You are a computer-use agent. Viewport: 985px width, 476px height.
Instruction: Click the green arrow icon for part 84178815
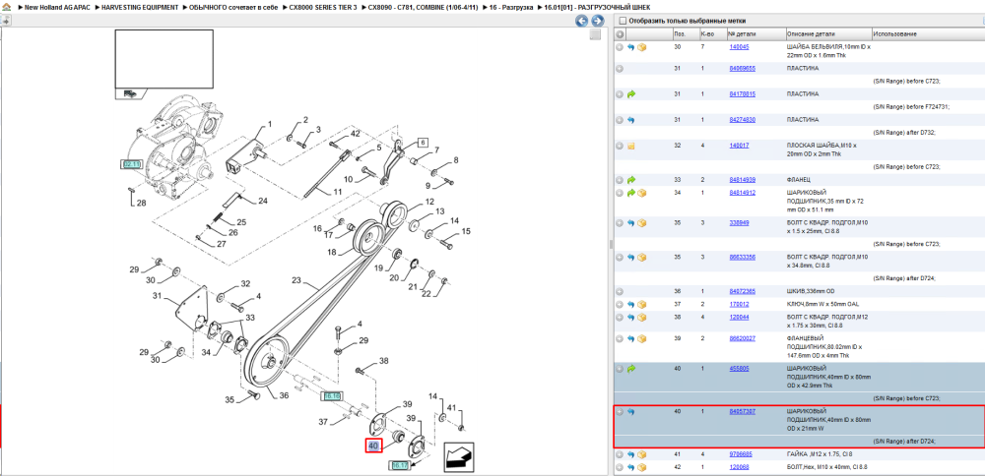pos(631,94)
